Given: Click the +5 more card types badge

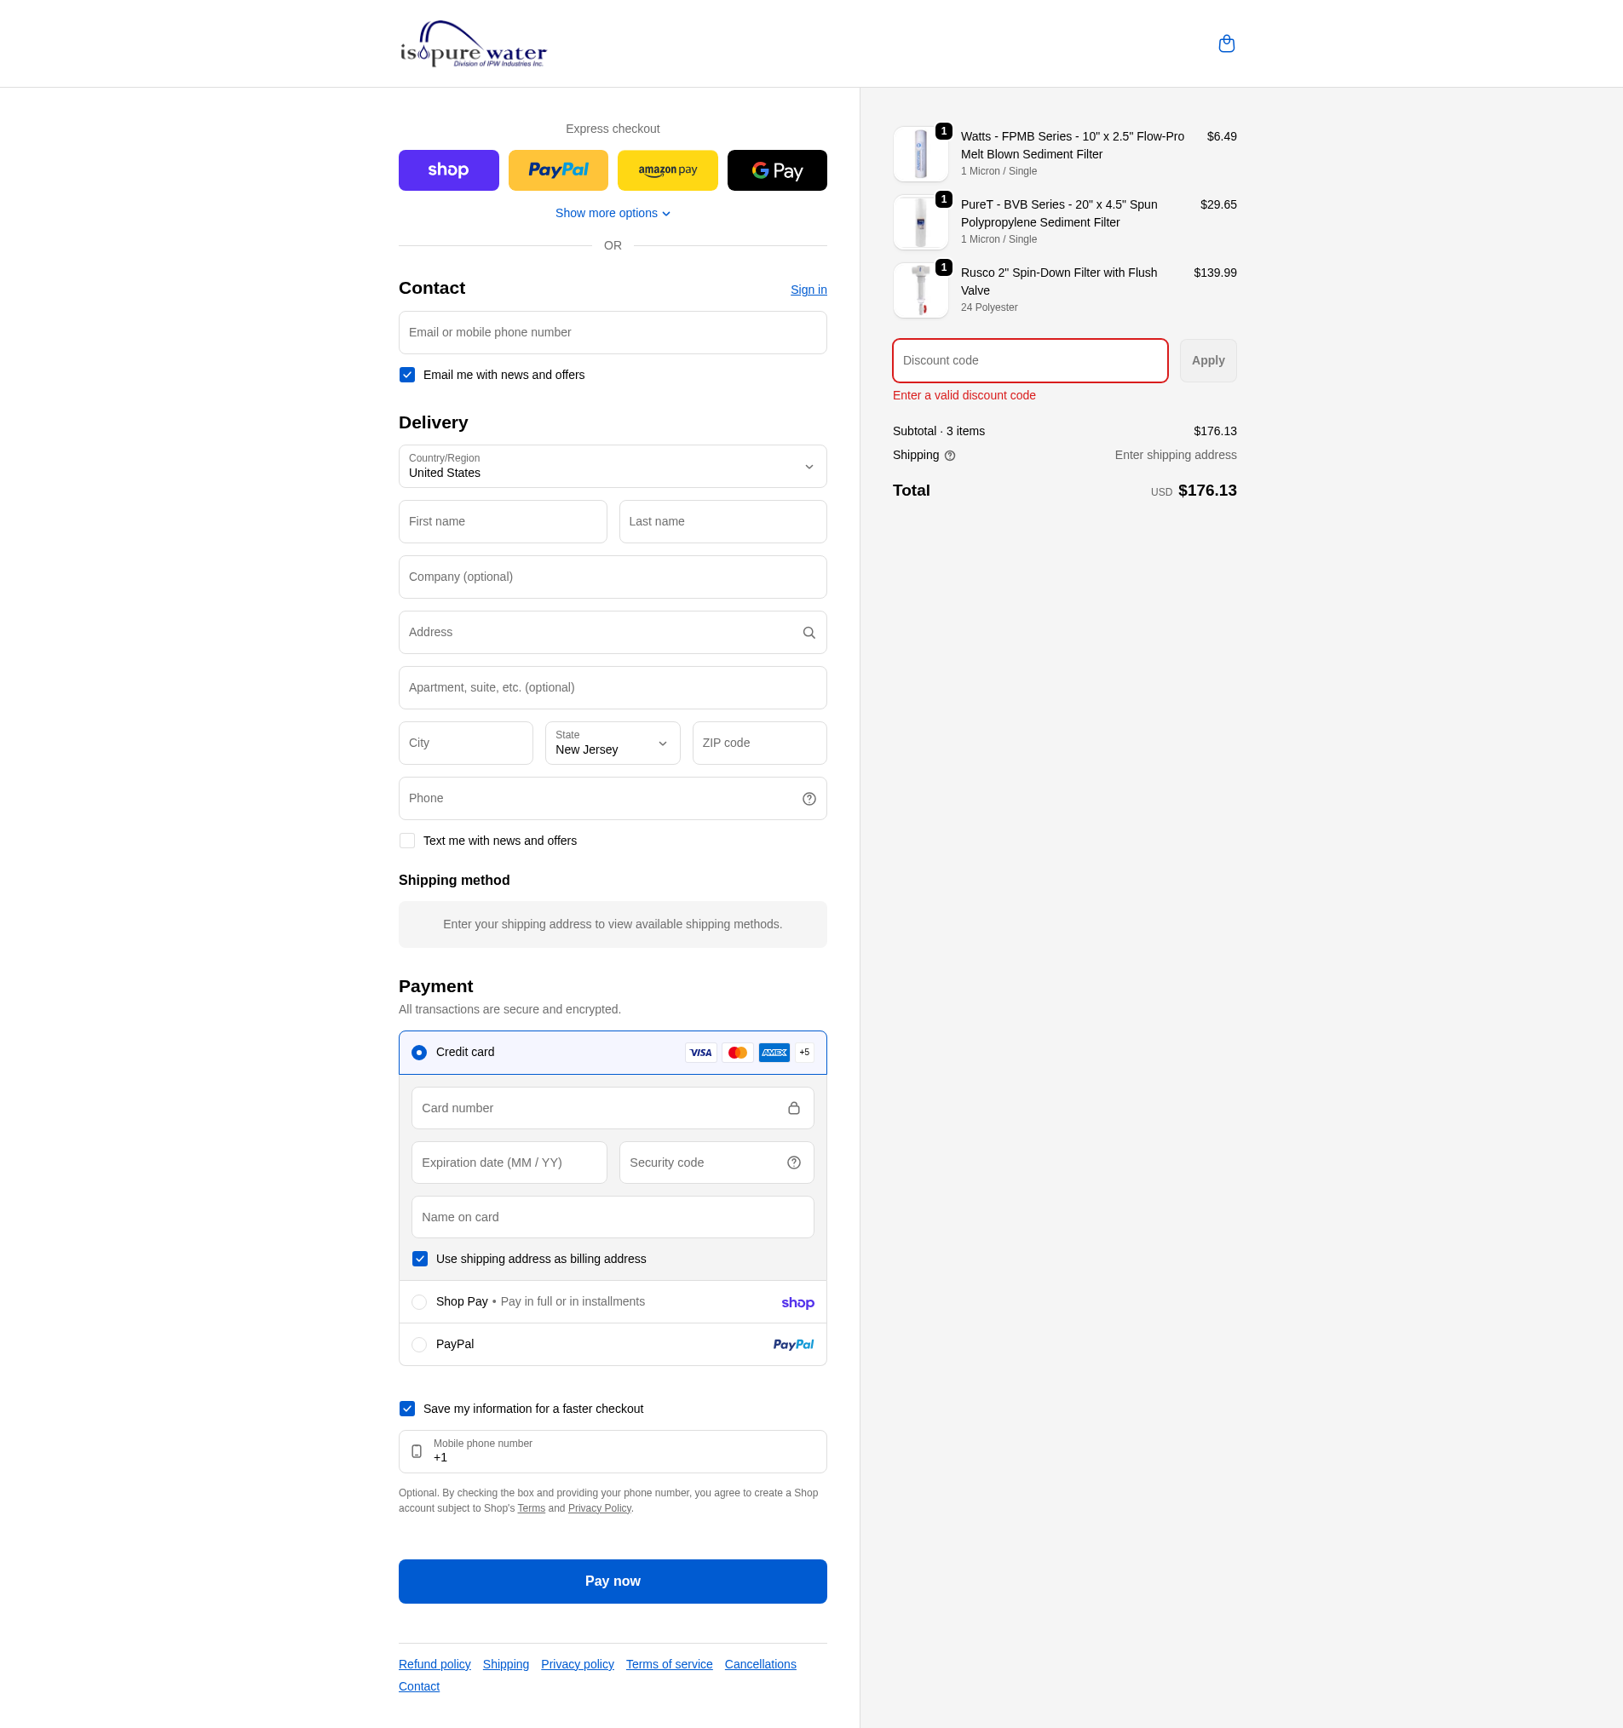Looking at the screenshot, I should tap(804, 1053).
